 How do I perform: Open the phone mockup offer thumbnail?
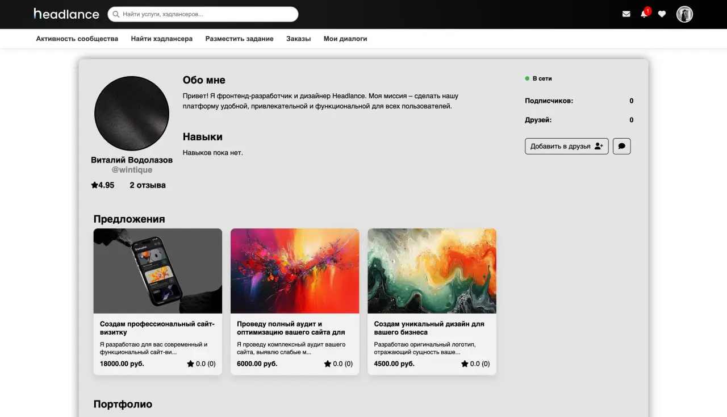(158, 271)
